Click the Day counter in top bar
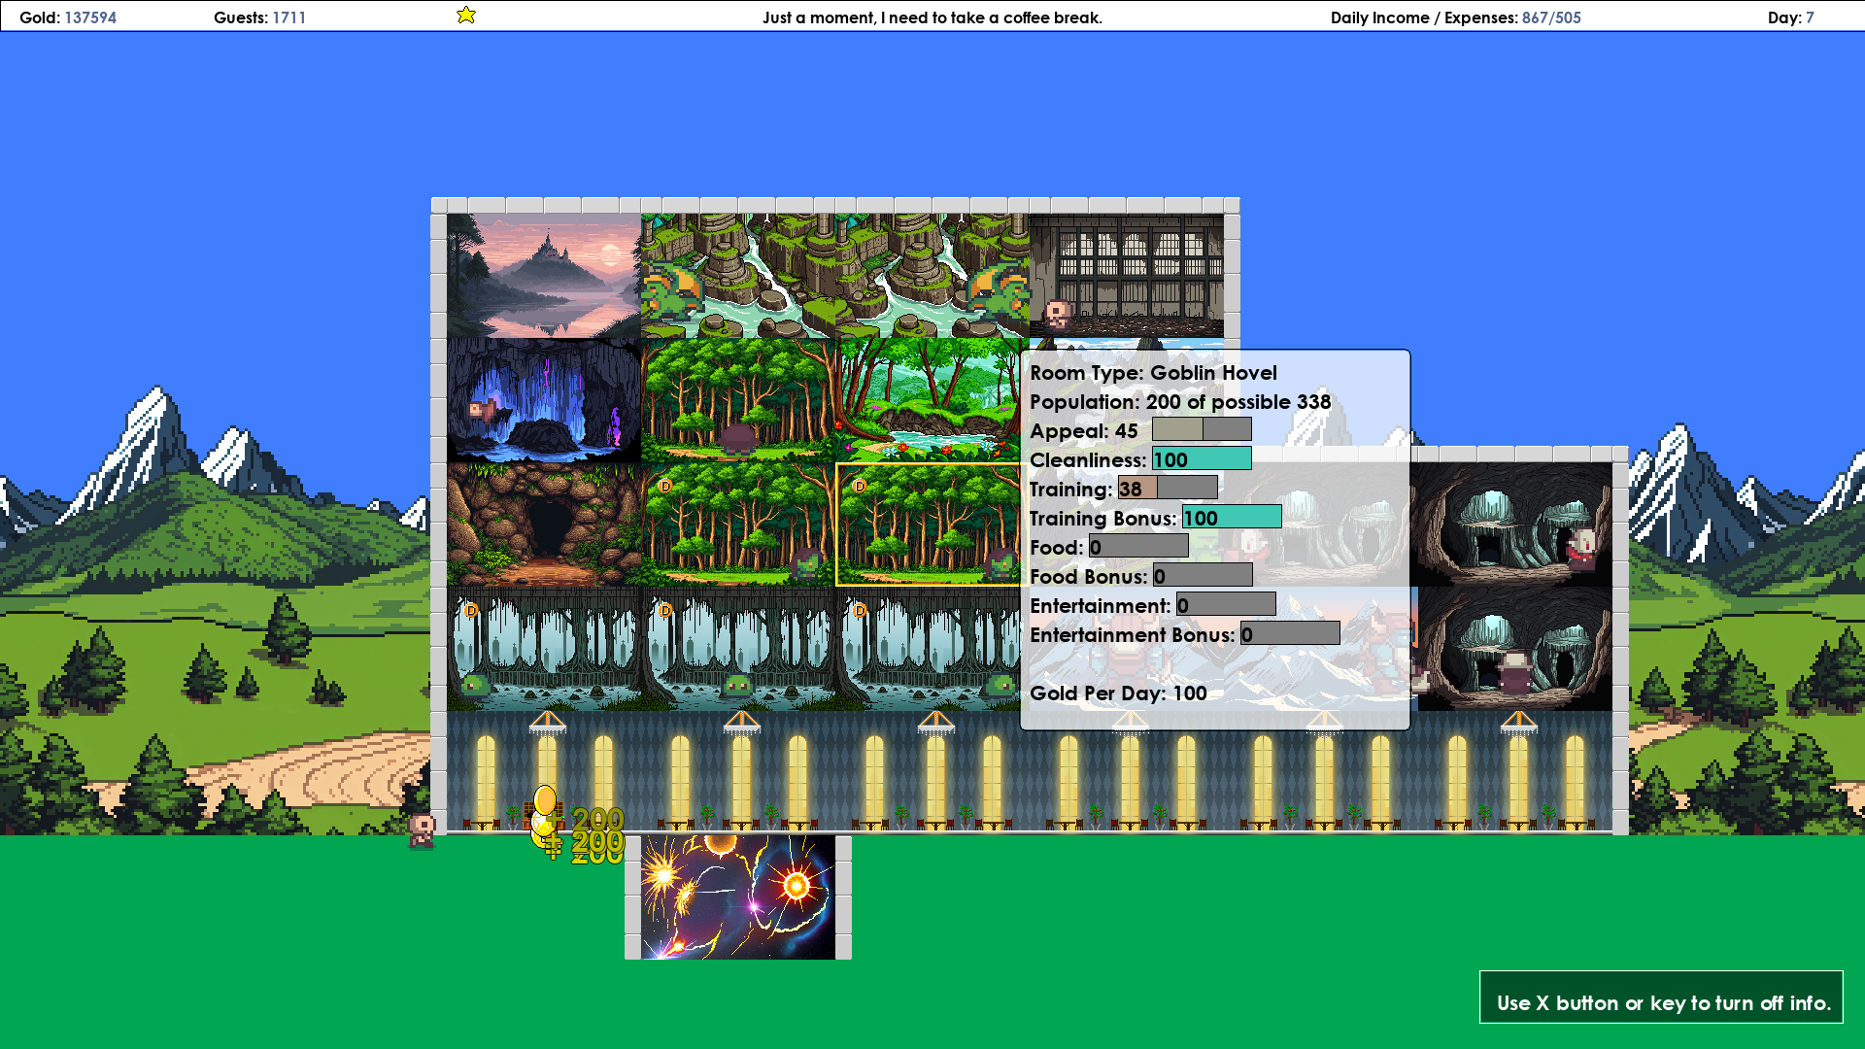The height and width of the screenshot is (1049, 1865). click(1790, 17)
